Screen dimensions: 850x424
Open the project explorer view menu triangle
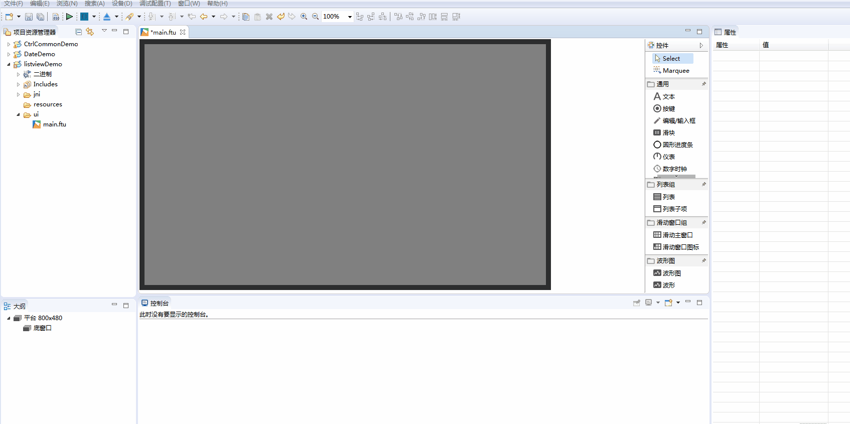104,31
